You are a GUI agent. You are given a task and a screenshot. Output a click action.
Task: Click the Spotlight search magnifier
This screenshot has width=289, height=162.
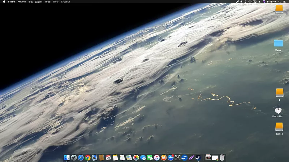[280, 2]
